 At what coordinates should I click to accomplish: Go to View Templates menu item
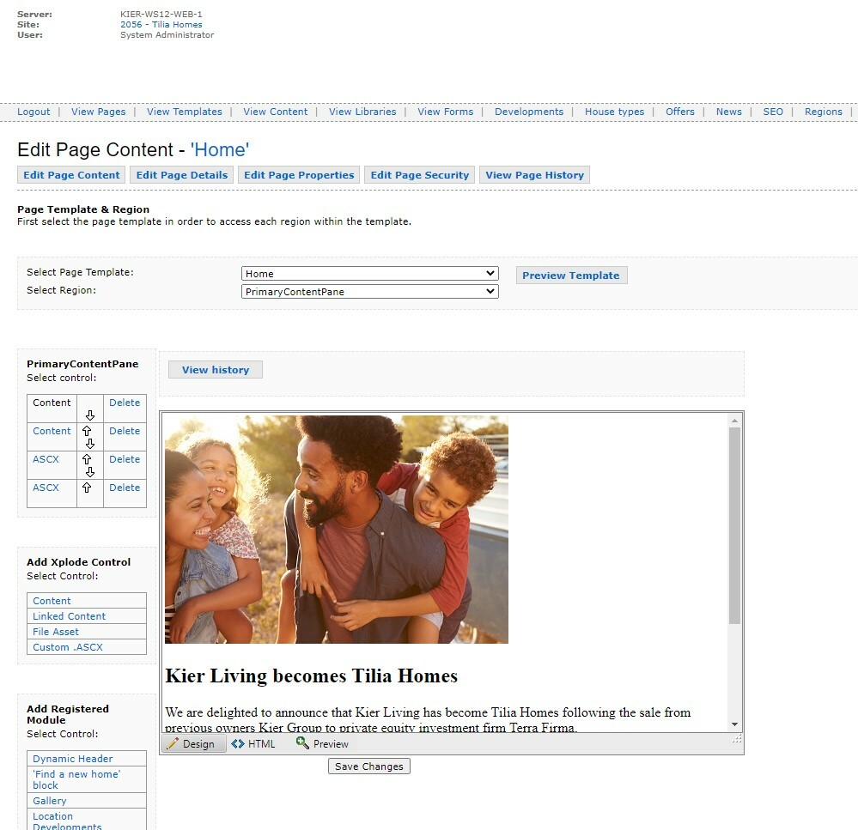(185, 112)
